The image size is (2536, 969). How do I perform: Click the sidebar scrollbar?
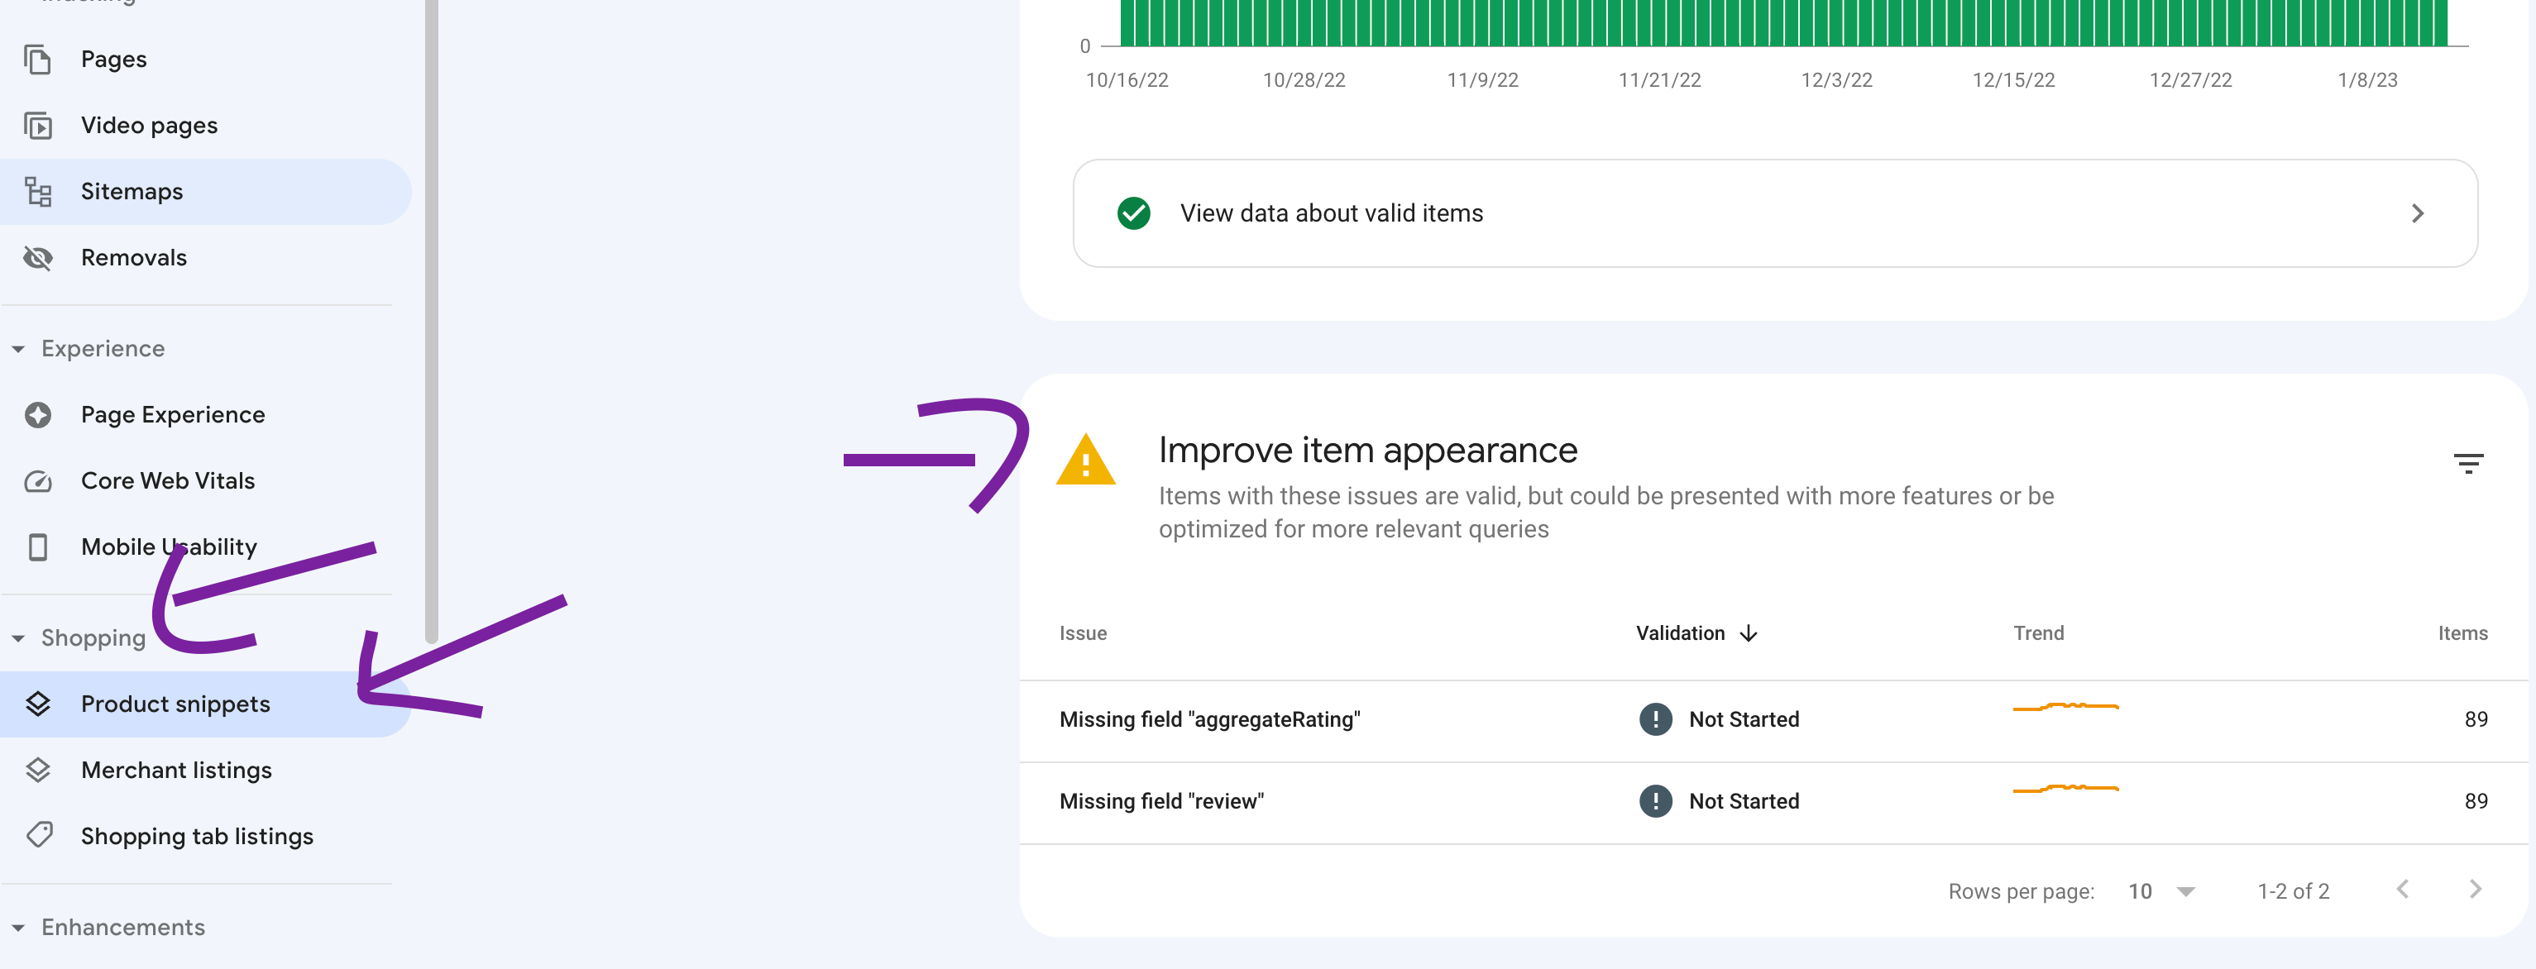click(431, 322)
